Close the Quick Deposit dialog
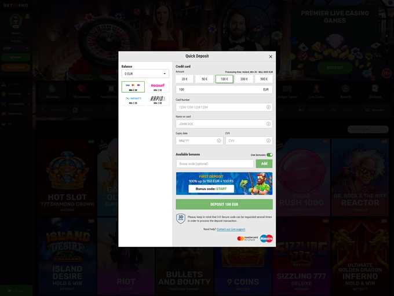394x296 pixels. (271, 57)
